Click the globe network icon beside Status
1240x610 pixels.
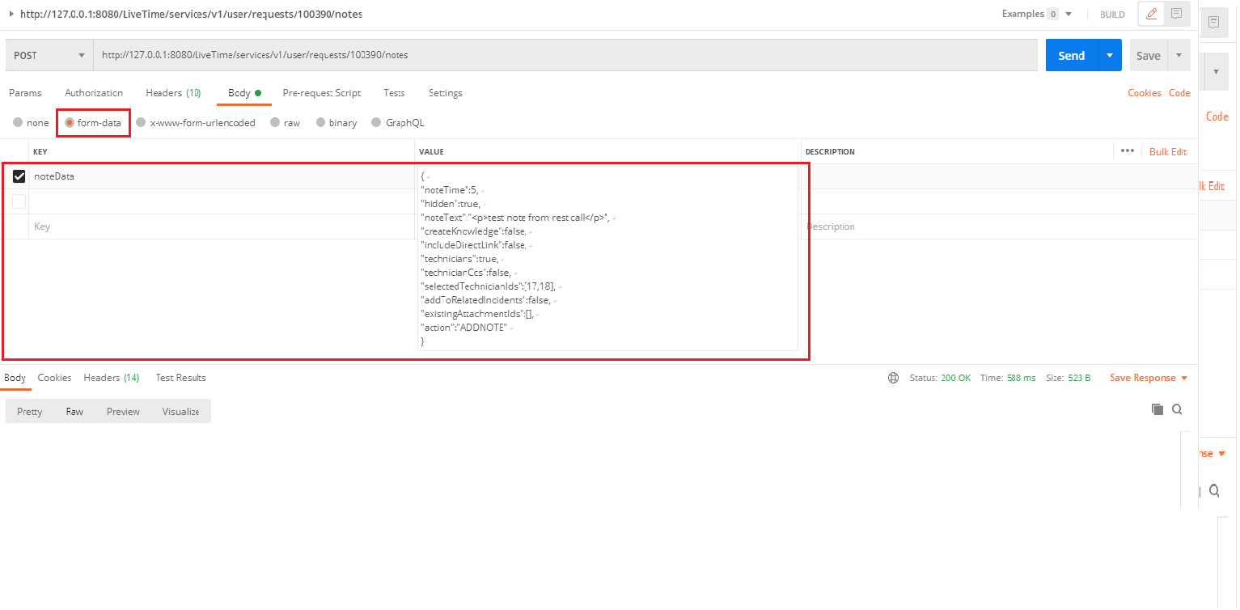[x=894, y=378]
